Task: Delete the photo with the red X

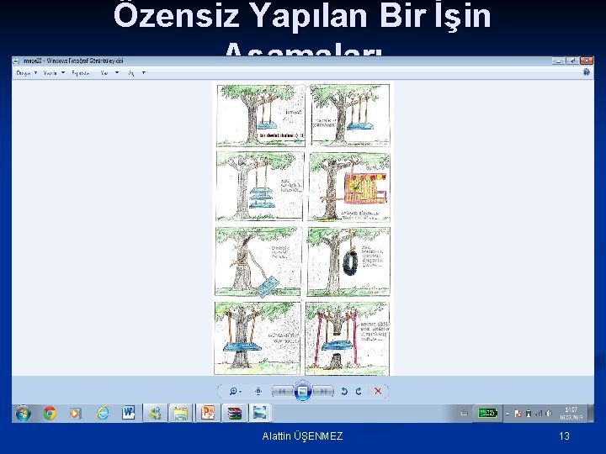Action: (x=378, y=391)
